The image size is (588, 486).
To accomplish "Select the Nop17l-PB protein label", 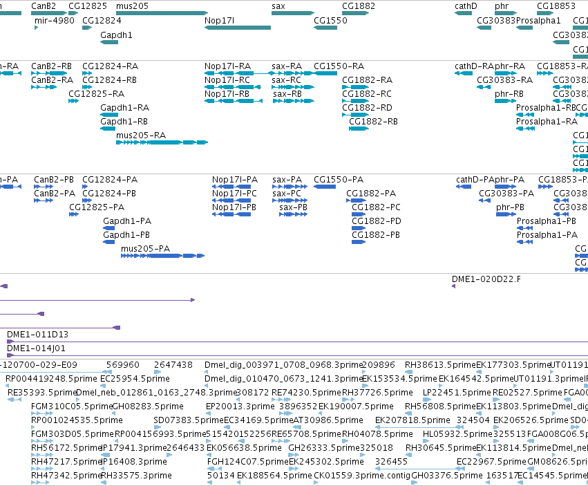I will [x=234, y=207].
